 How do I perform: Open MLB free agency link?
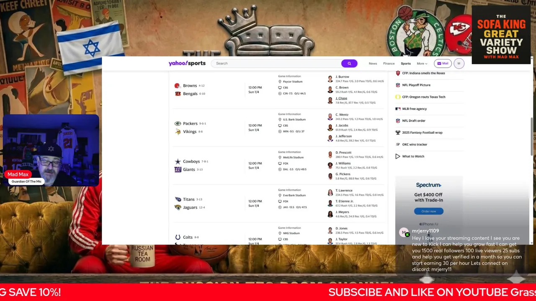point(415,109)
